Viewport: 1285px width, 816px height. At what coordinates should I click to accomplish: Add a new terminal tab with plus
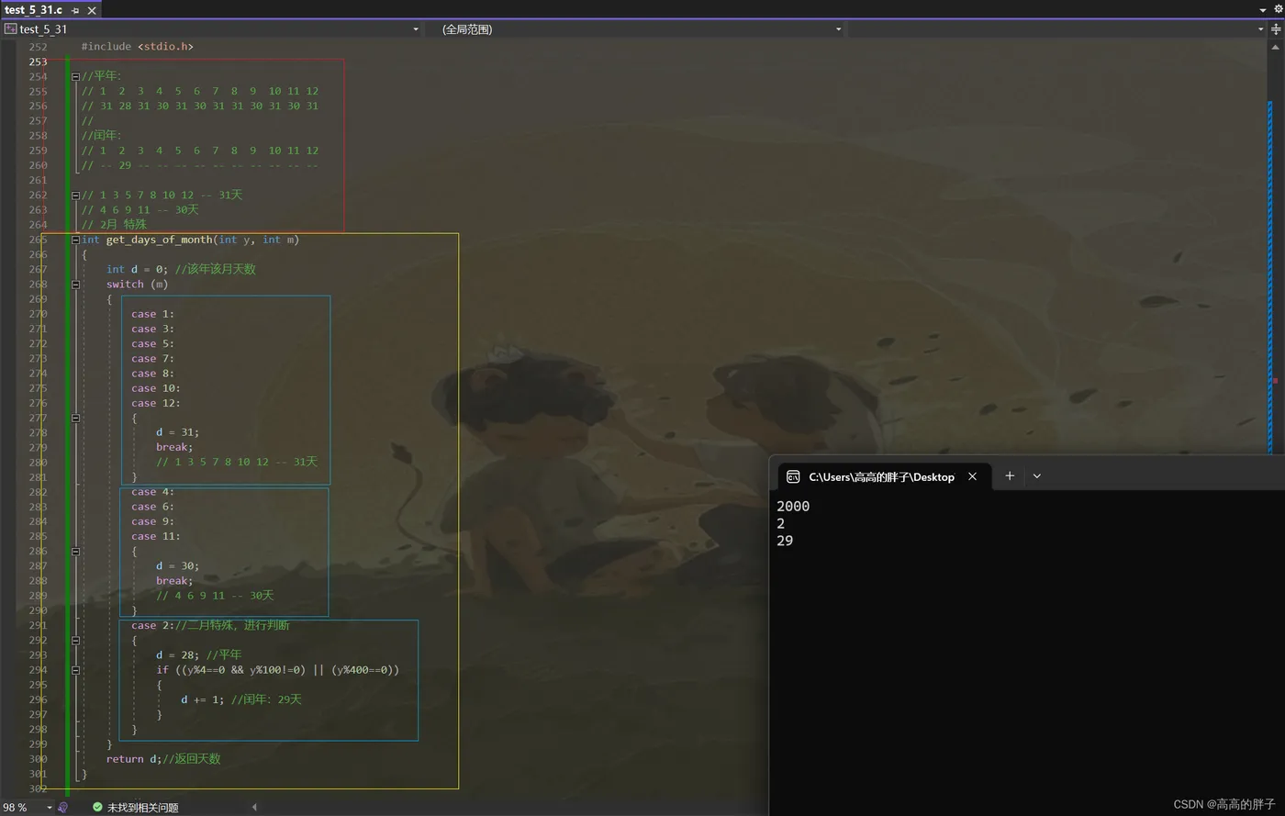coord(1010,475)
